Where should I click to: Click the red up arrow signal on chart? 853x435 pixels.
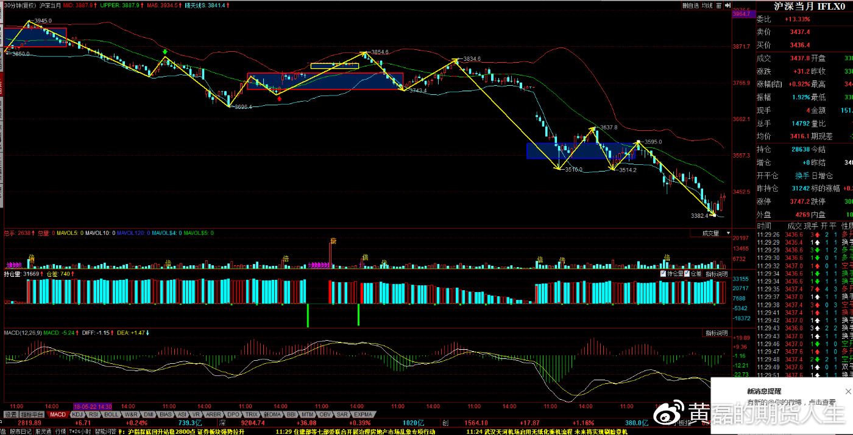tap(278, 97)
